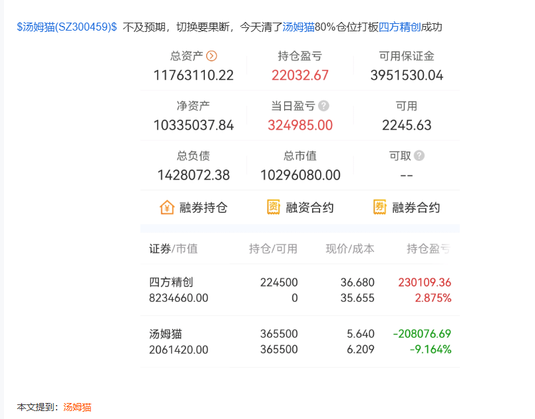Click daily profit value 324985.00
This screenshot has width=535, height=419.
300,125
